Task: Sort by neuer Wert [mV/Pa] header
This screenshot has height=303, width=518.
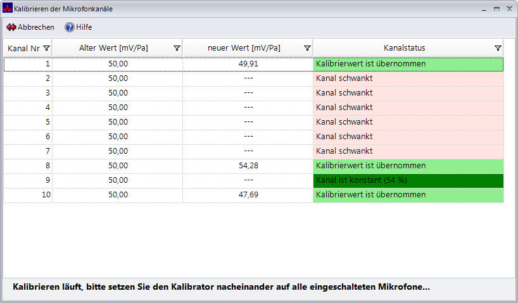Action: (244, 48)
